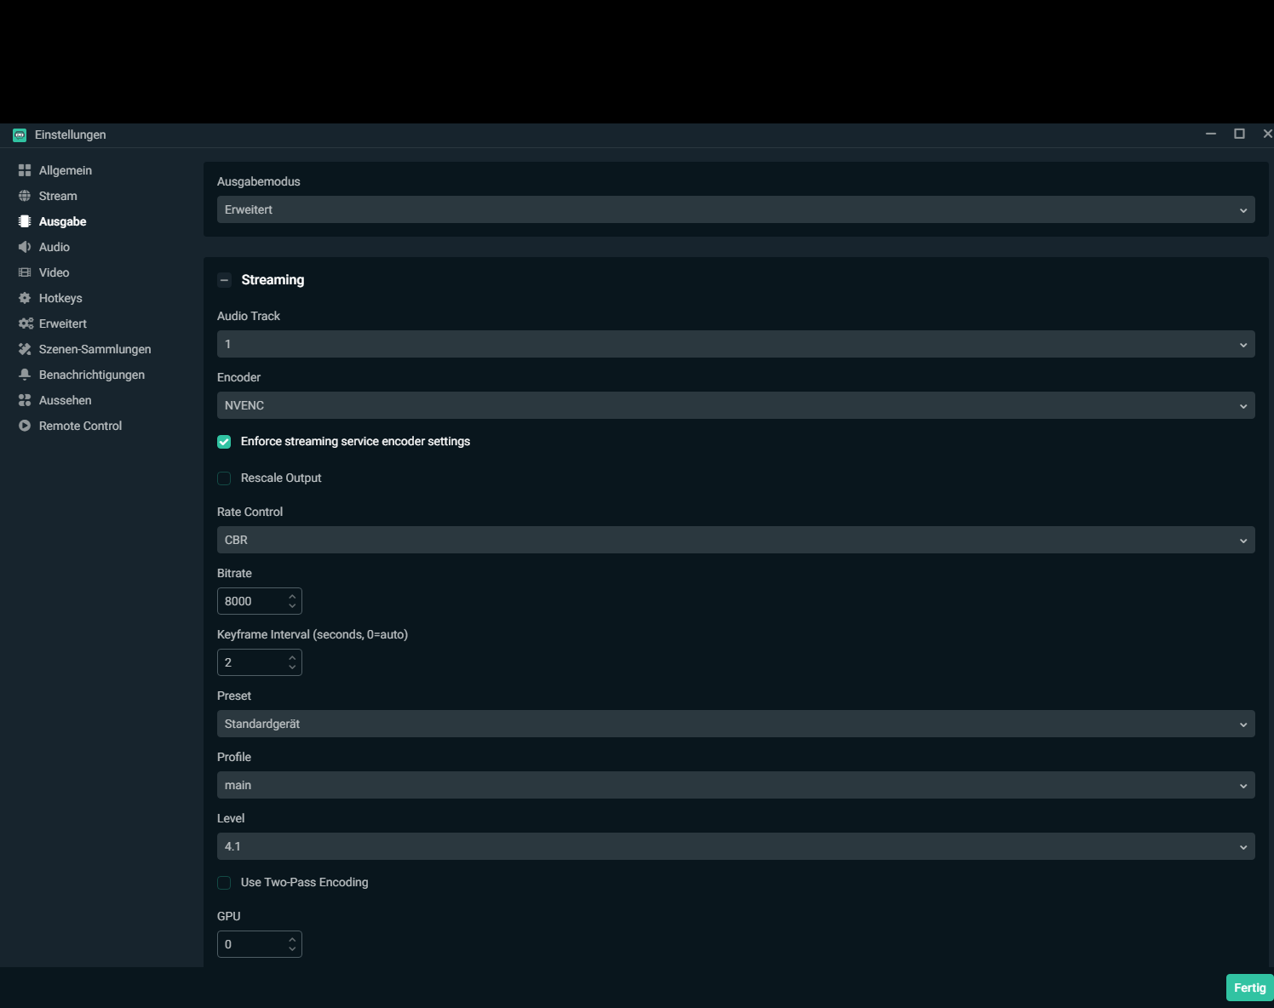Viewport: 1274px width, 1008px height.
Task: Click the Fertig button
Action: [x=1249, y=988]
